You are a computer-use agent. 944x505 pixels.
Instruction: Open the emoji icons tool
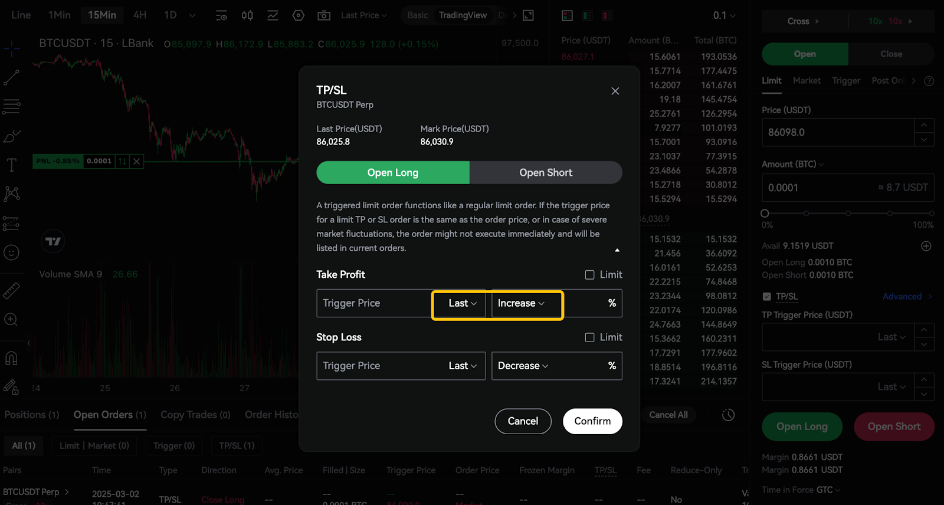pyautogui.click(x=12, y=252)
